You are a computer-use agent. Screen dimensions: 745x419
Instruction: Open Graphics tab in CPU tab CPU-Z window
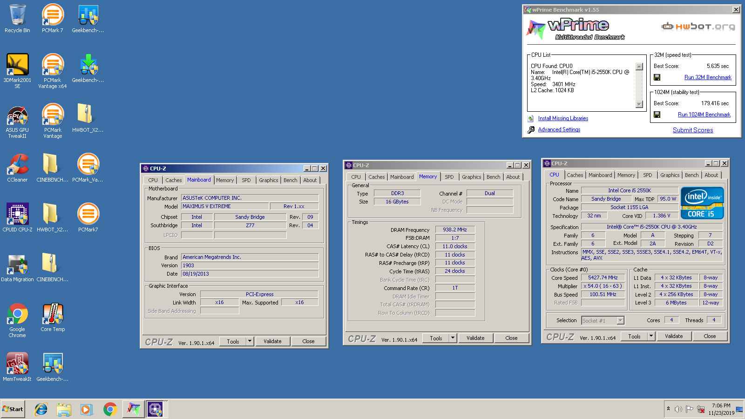[x=670, y=175]
